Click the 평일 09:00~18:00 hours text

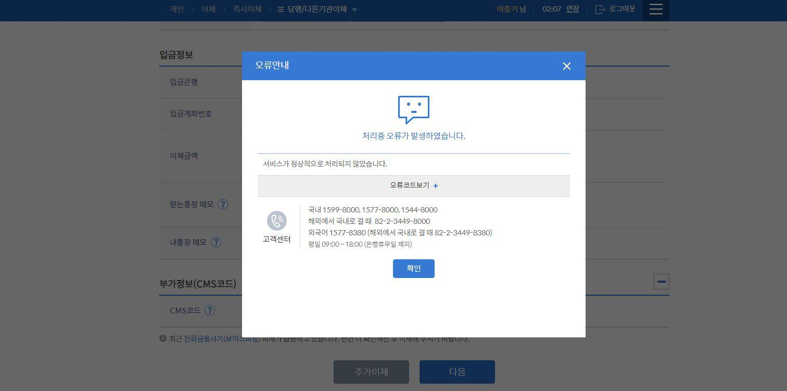[360, 244]
